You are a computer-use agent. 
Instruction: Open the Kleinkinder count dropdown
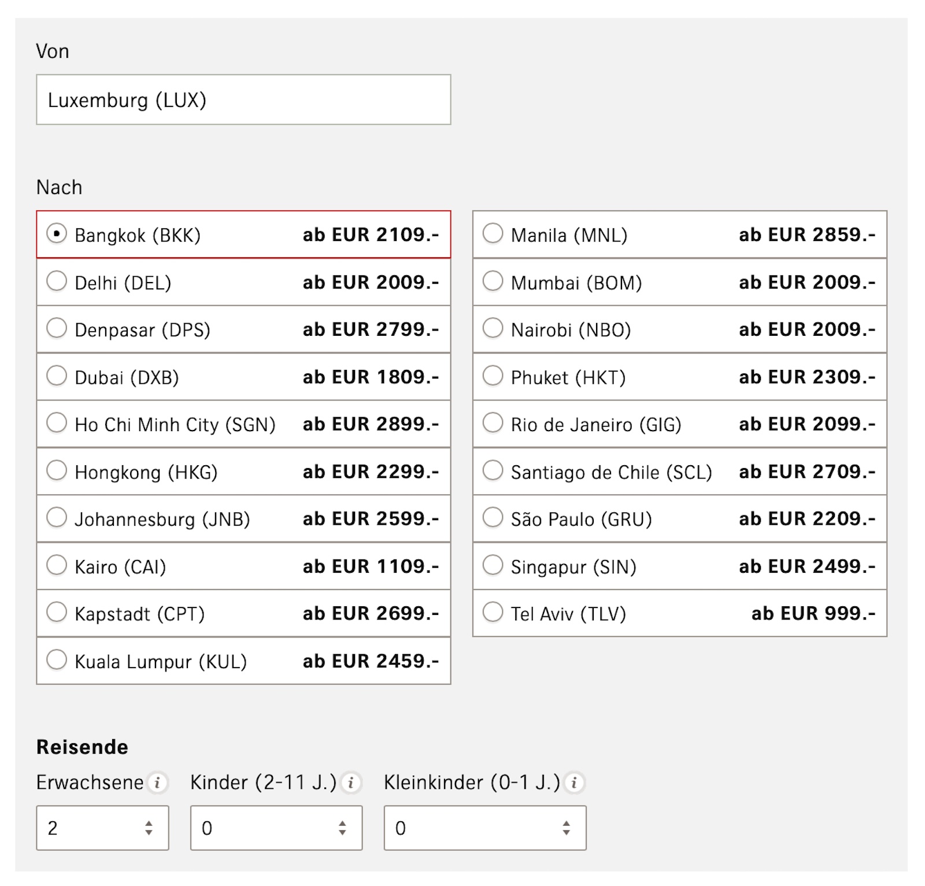485,828
